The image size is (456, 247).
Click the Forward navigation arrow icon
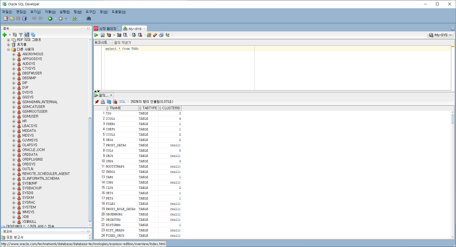click(x=61, y=19)
